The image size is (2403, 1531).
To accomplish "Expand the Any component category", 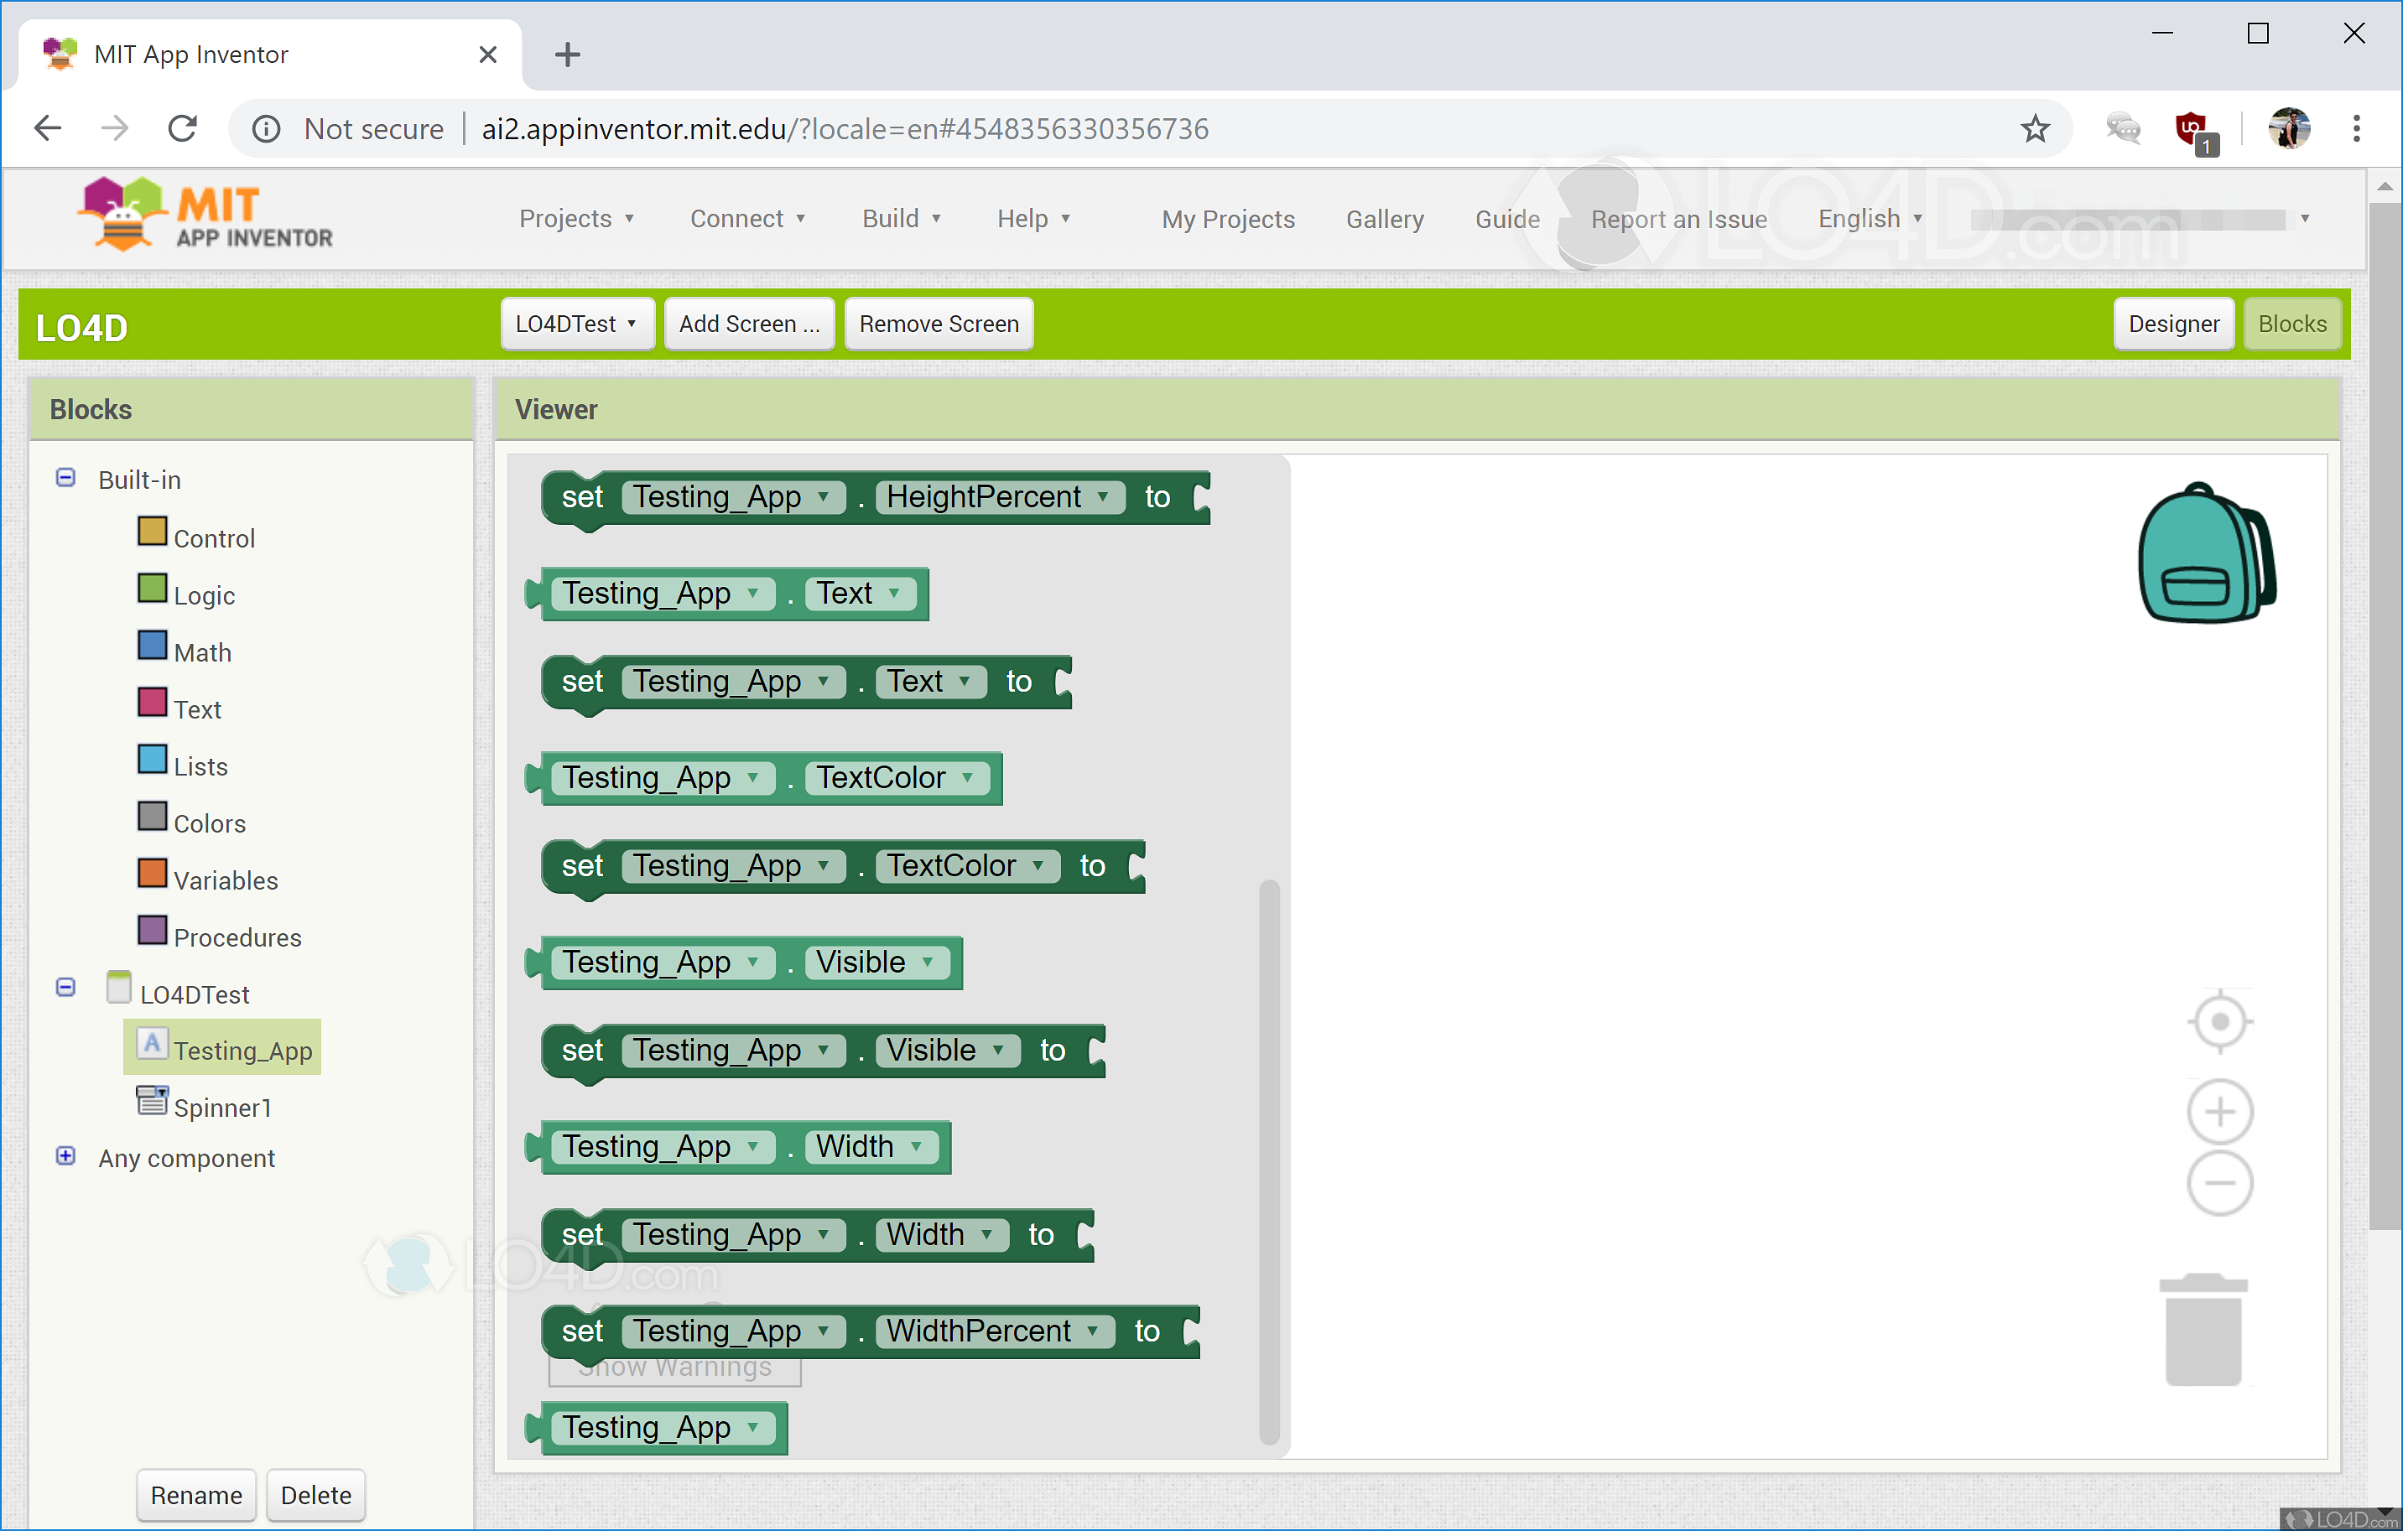I will click(x=66, y=1155).
